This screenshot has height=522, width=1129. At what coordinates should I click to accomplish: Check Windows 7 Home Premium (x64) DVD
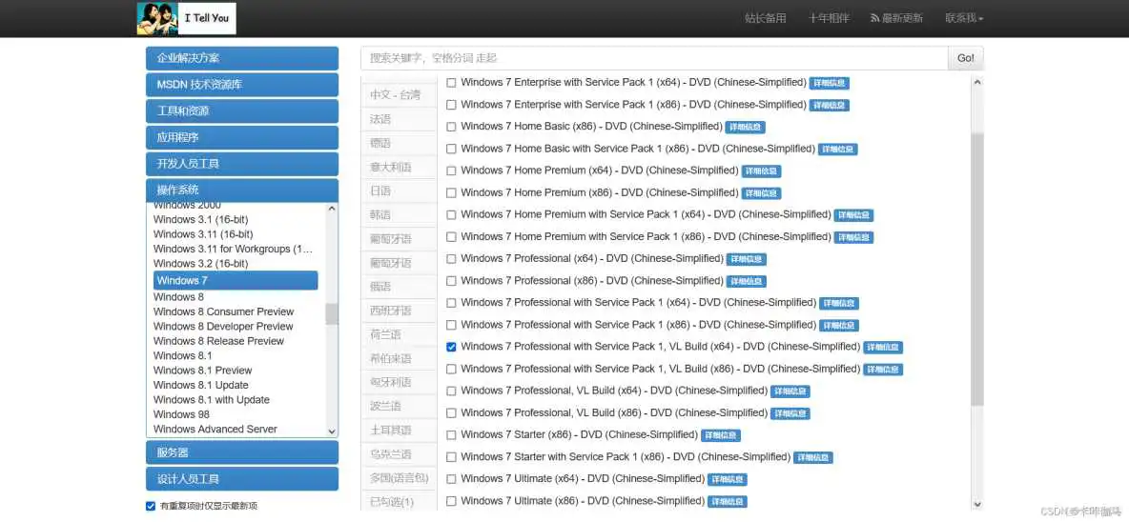tap(451, 171)
